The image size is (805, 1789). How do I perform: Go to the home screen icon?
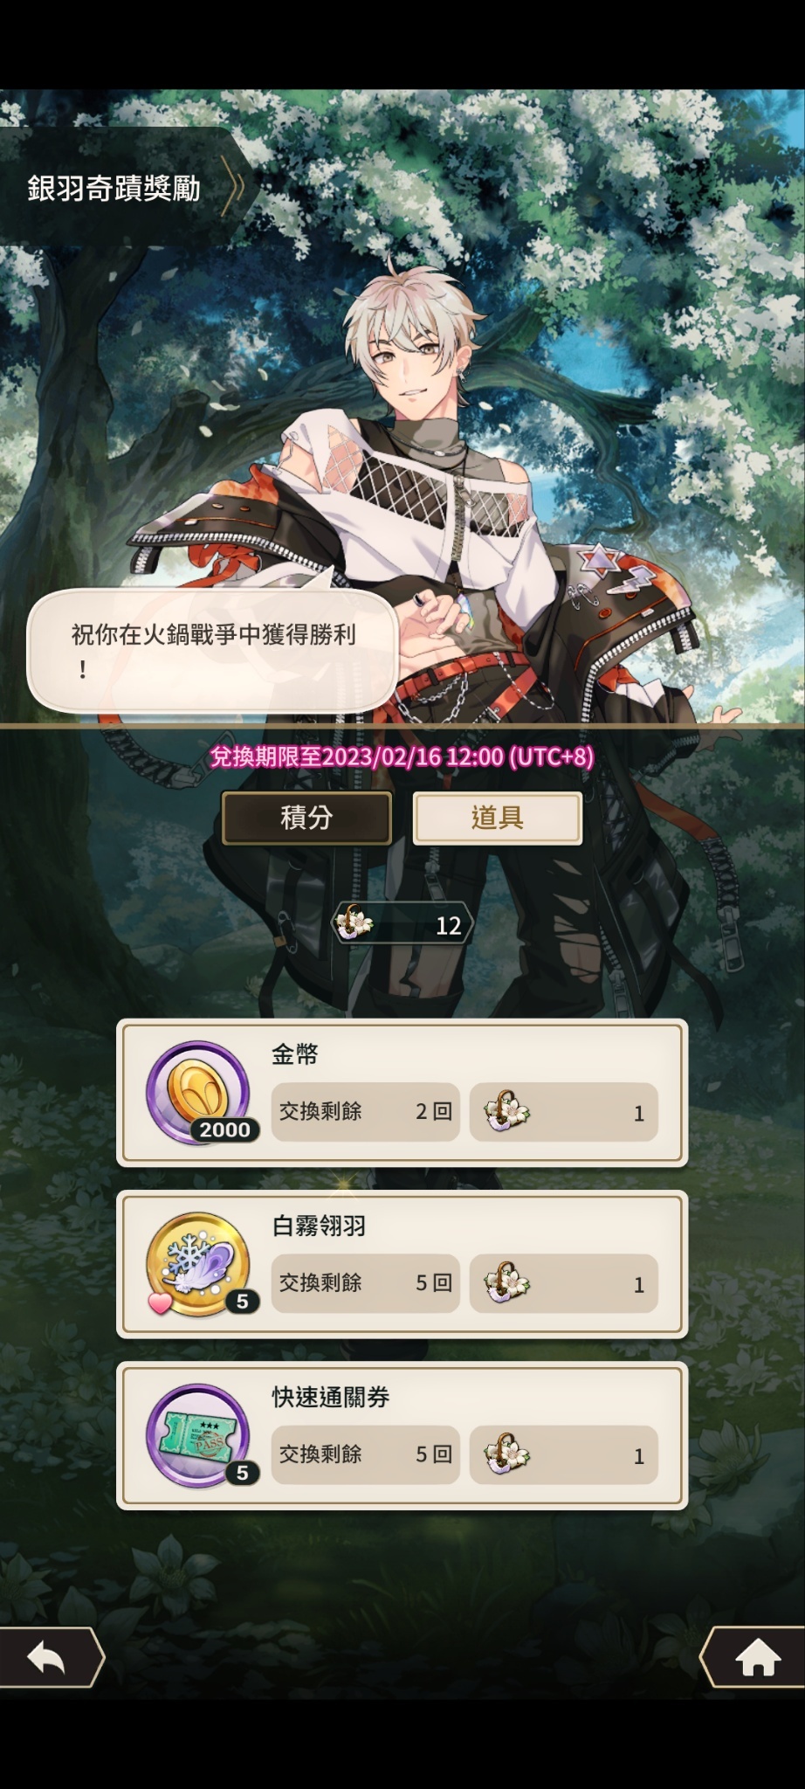pyautogui.click(x=756, y=1657)
